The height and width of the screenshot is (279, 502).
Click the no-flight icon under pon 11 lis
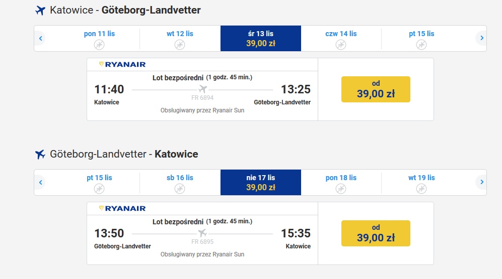point(99,45)
